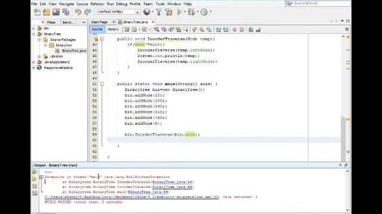
Task: Collapse the InorderTraverse method code fold
Action: point(102,39)
